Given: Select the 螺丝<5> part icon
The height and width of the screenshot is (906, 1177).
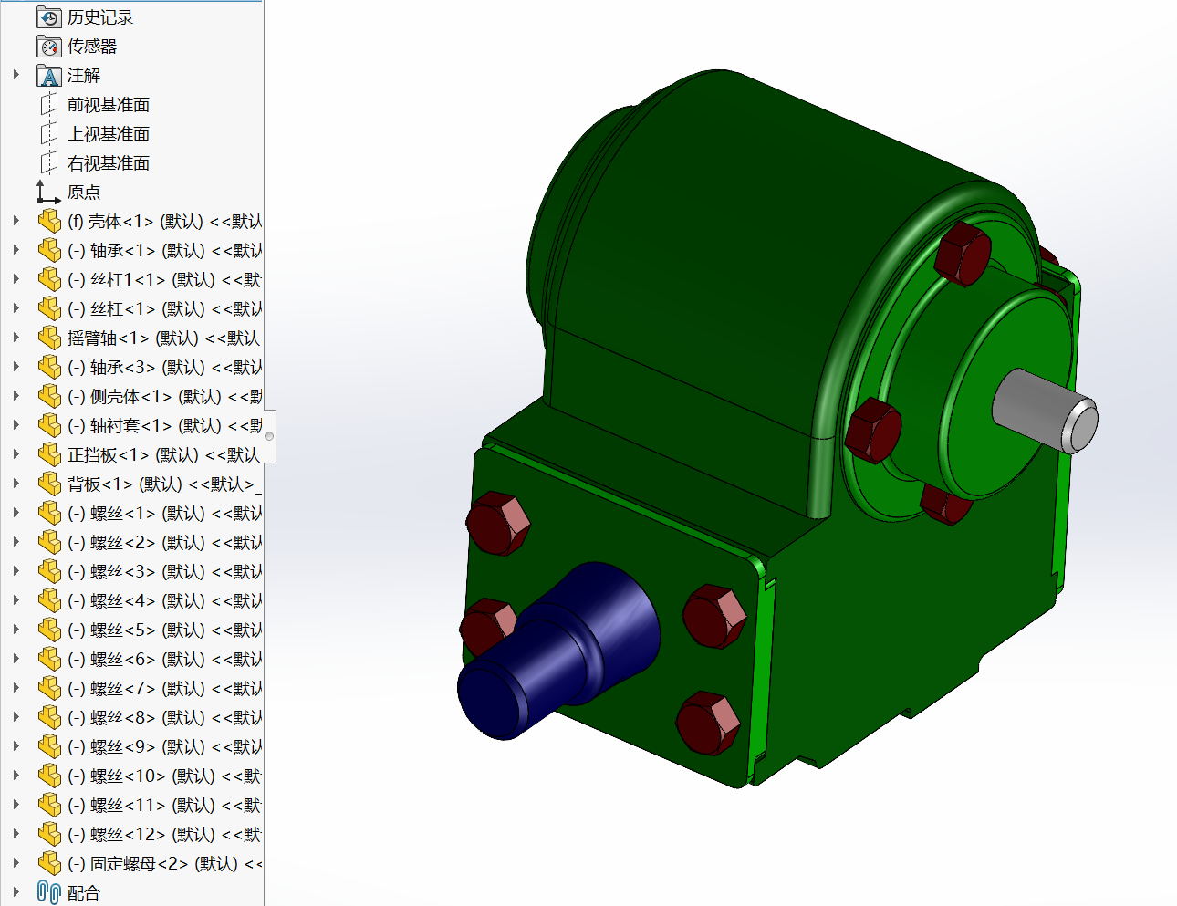Looking at the screenshot, I should click(49, 630).
